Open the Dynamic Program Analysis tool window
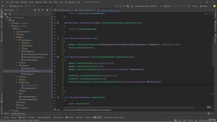Screen dimensions: 217x122 click(x=114, y=118)
